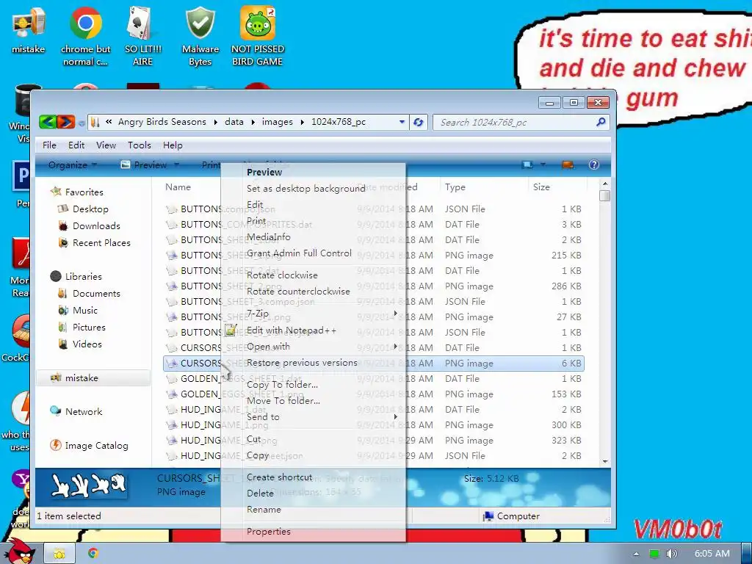Open Chrome from the taskbar
752x564 pixels.
93,554
